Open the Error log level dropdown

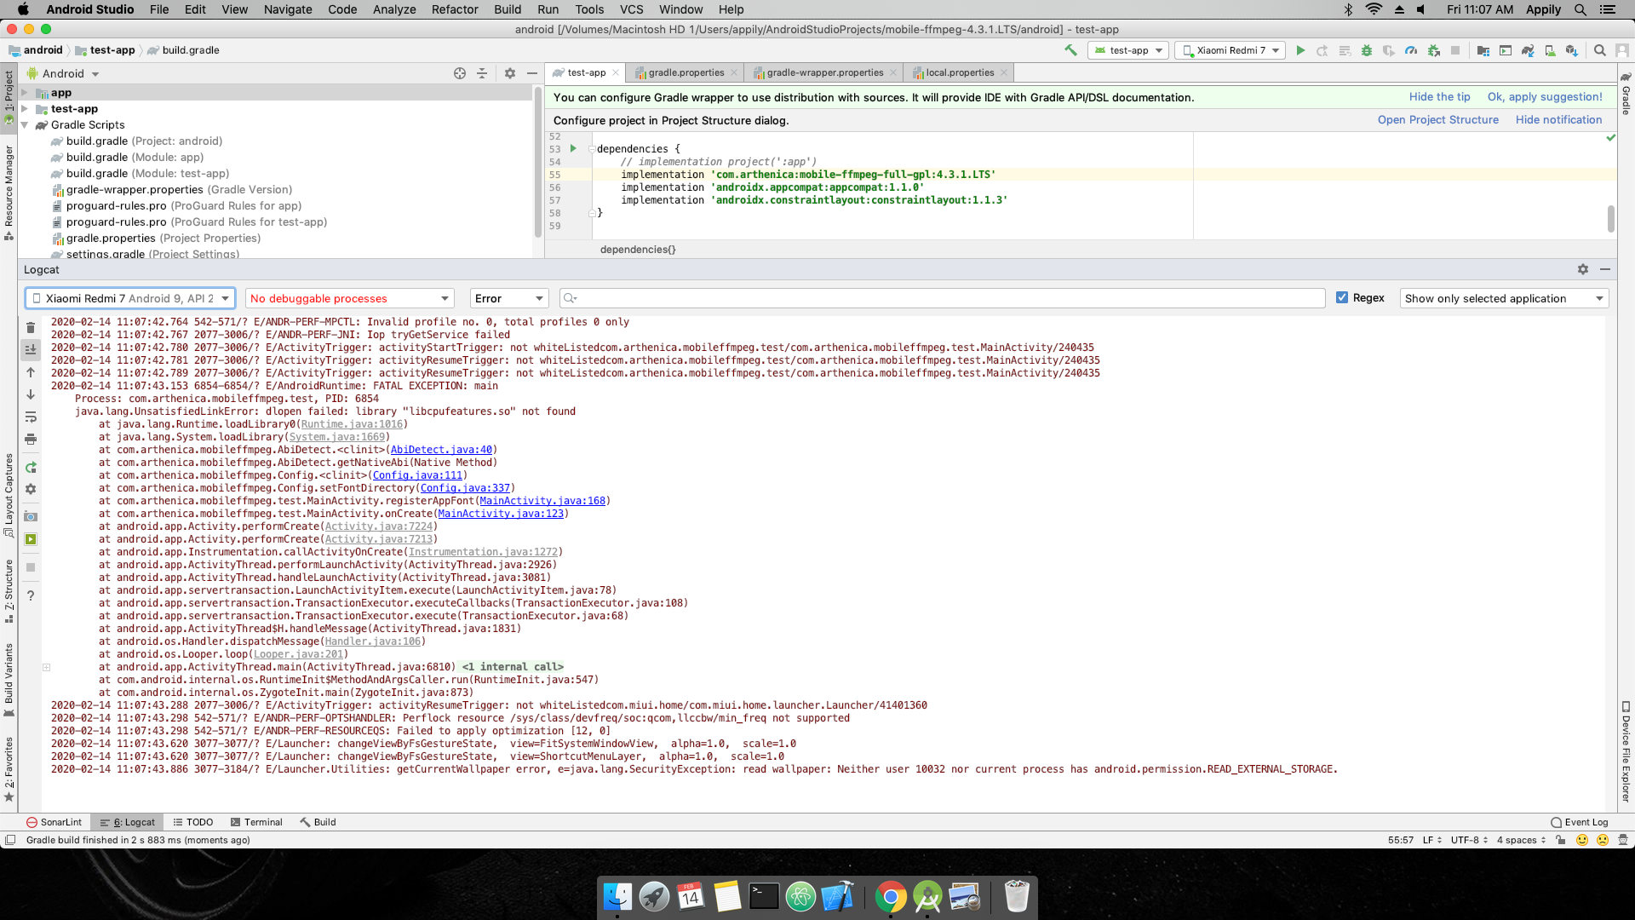508,298
